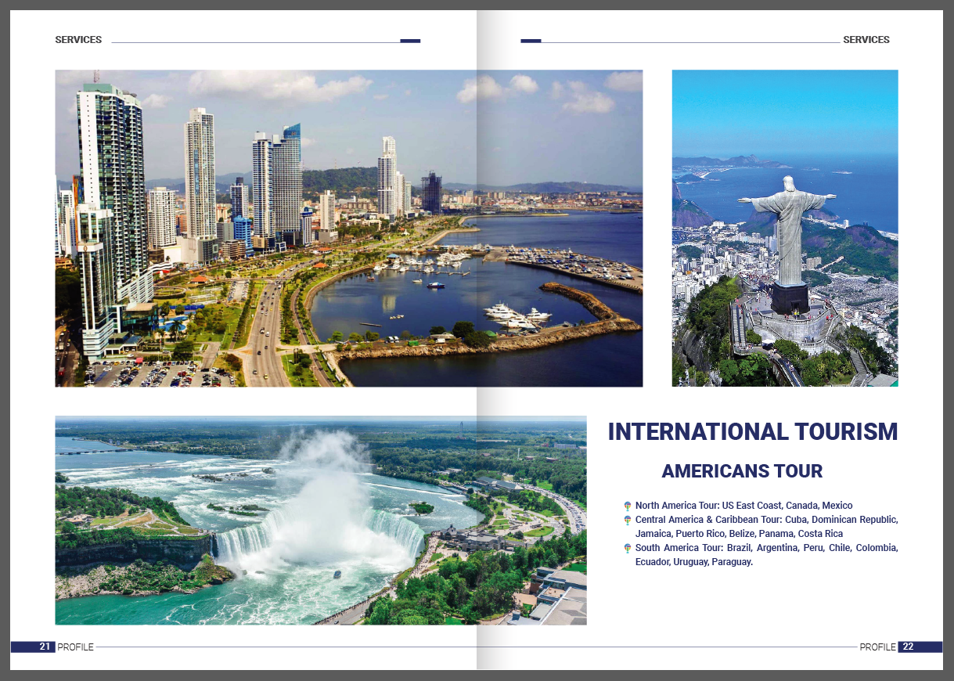Click the SERVICES header on the right page
The width and height of the screenshot is (954, 681).
(866, 40)
